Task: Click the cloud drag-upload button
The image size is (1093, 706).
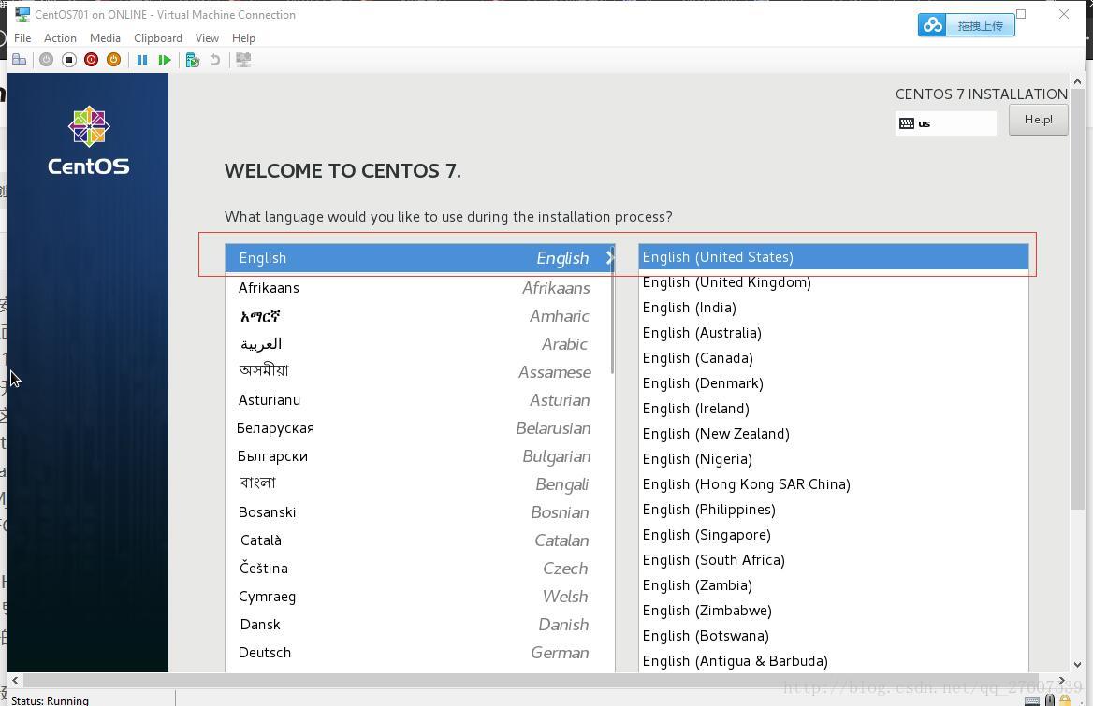Action: [x=966, y=25]
